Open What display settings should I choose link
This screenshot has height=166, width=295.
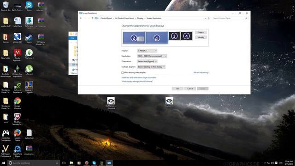137,82
